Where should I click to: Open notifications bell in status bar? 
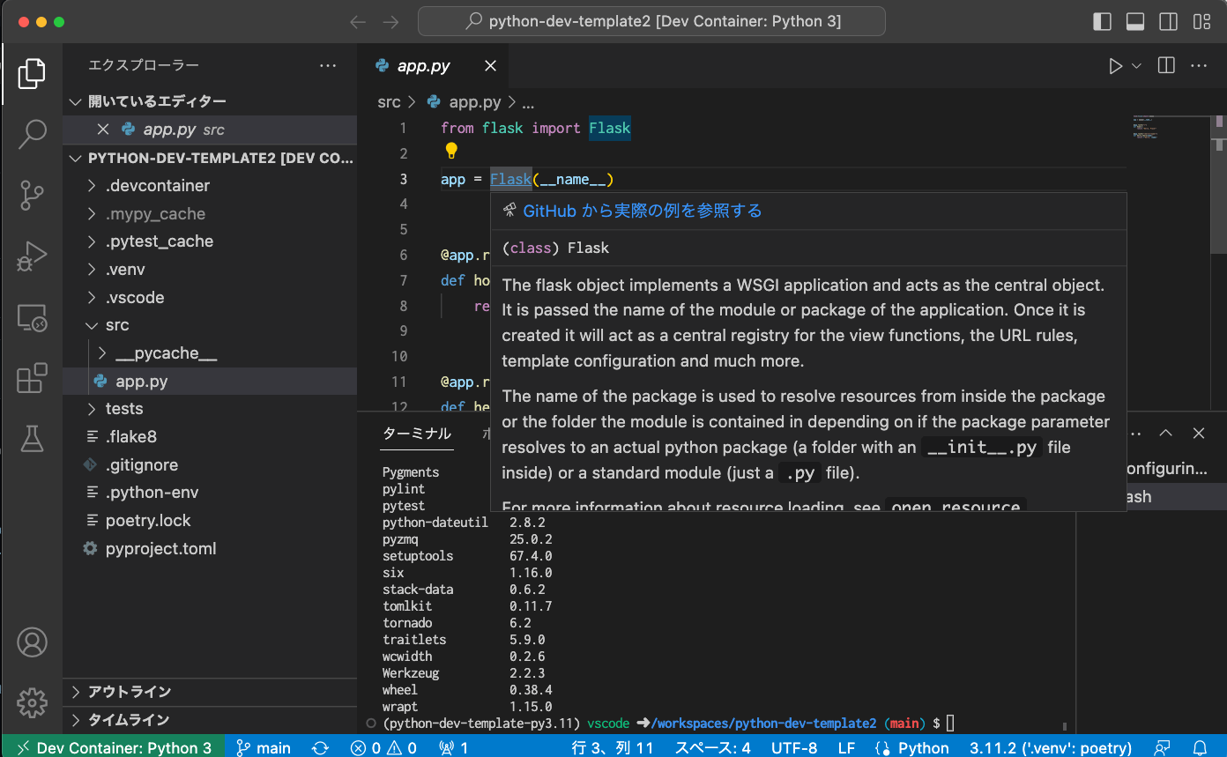[1199, 747]
